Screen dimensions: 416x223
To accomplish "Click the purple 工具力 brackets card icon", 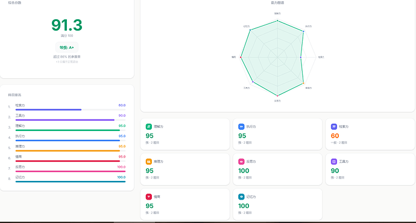I will (334, 161).
